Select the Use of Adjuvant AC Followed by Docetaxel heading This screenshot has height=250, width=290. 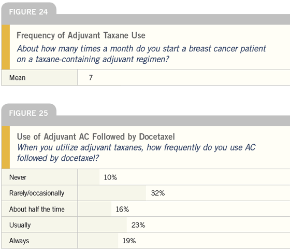(96, 136)
